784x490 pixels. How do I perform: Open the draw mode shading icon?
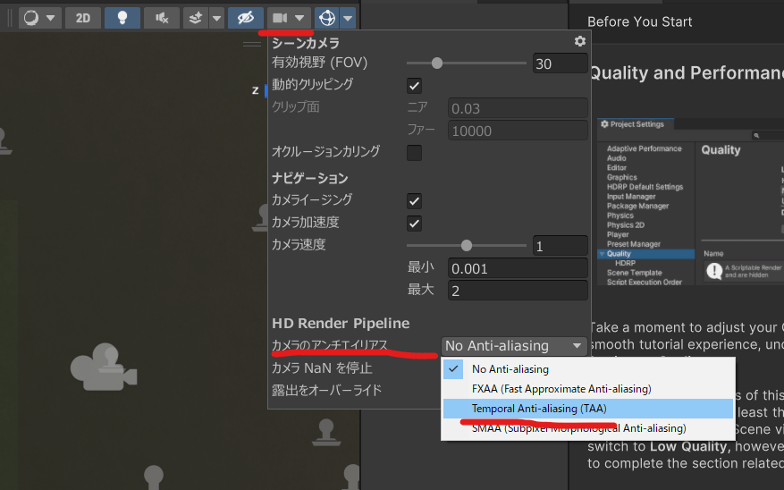31,18
